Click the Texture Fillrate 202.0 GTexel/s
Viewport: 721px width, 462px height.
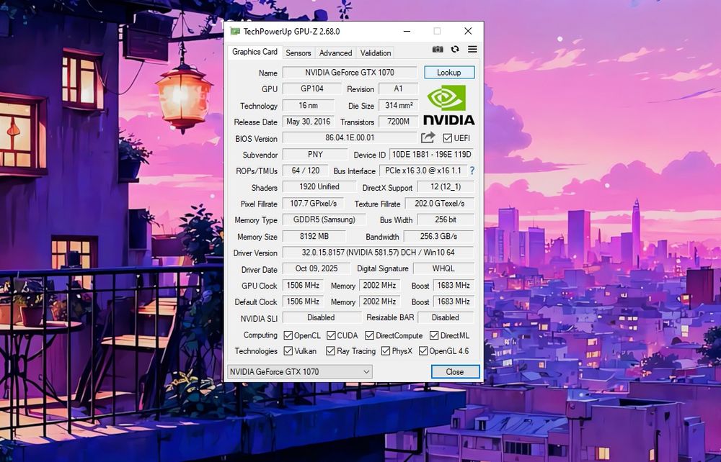440,203
